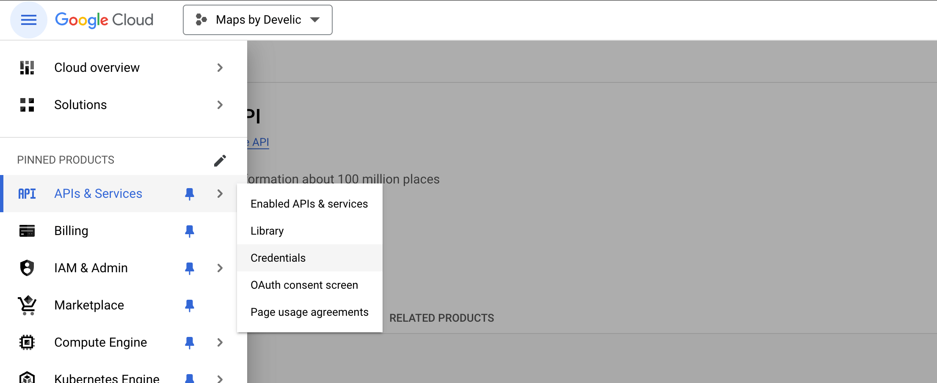Select Credentials from the submenu
The width and height of the screenshot is (937, 383).
pyautogui.click(x=278, y=257)
